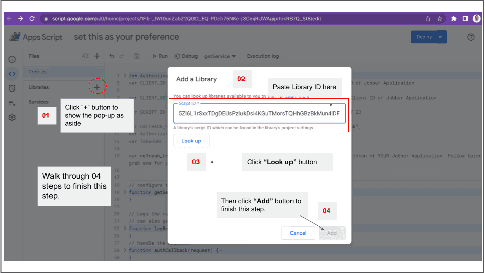Click the Undo arrow in editor toolbar
The image size is (485, 273).
tap(112, 56)
